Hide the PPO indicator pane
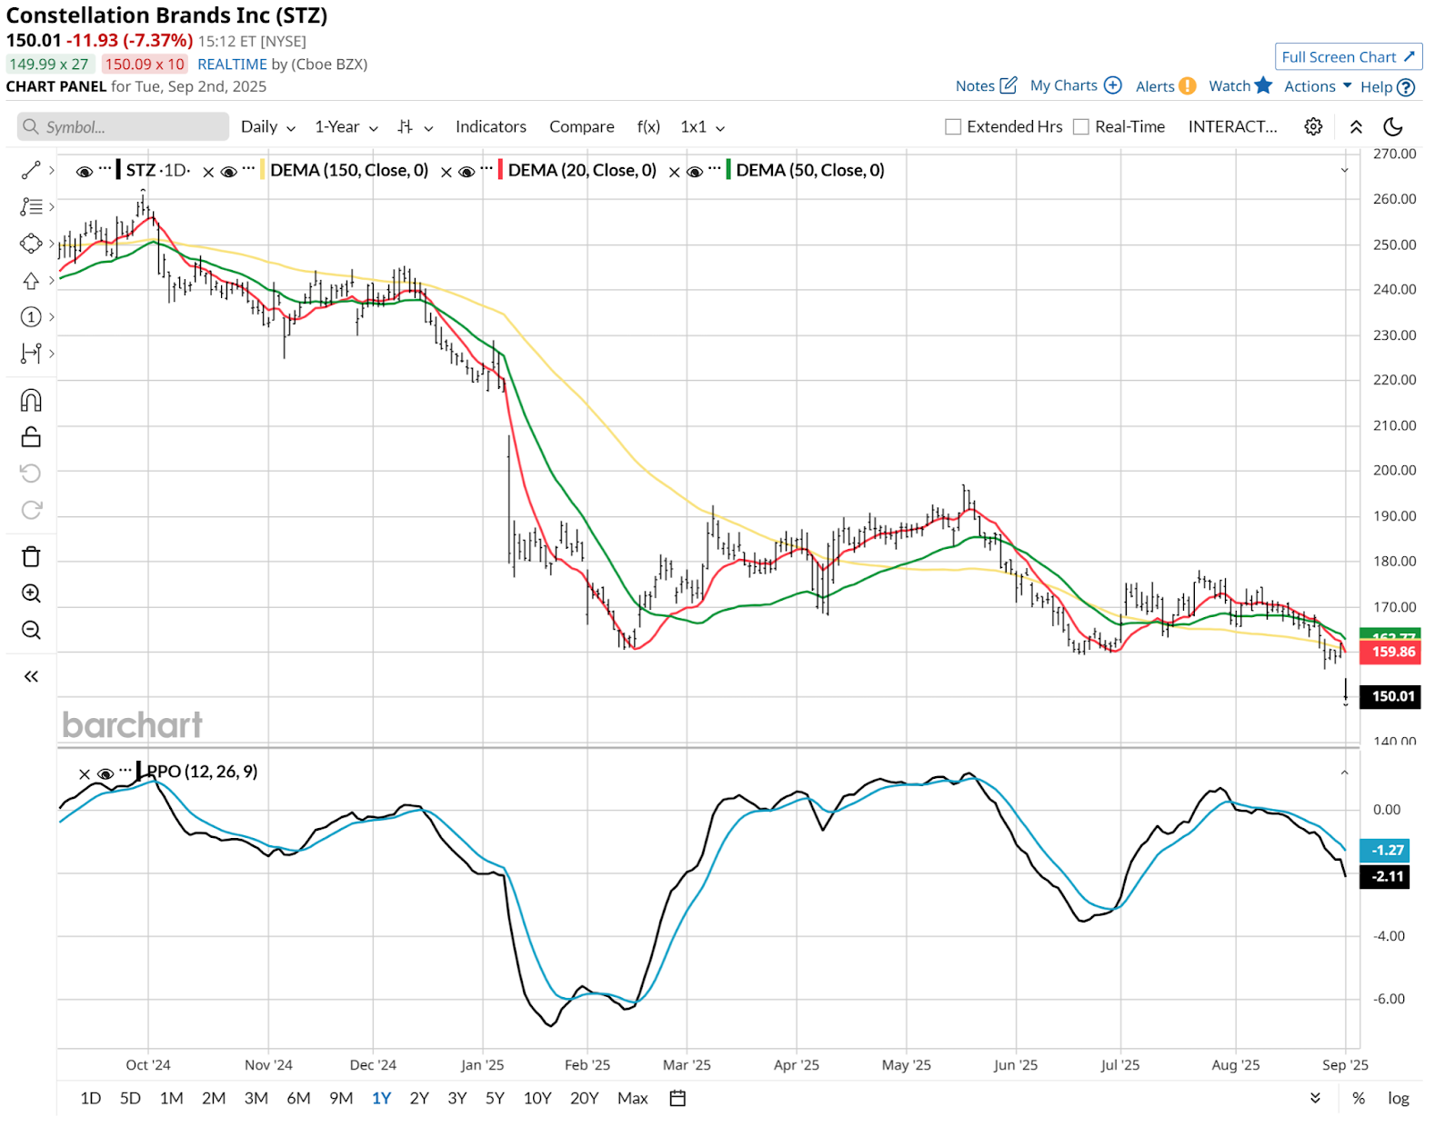This screenshot has height=1127, width=1455. pyautogui.click(x=105, y=773)
